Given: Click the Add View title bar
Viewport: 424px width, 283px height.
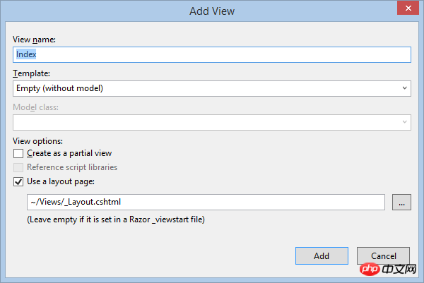Looking at the screenshot, I should pyautogui.click(x=212, y=11).
